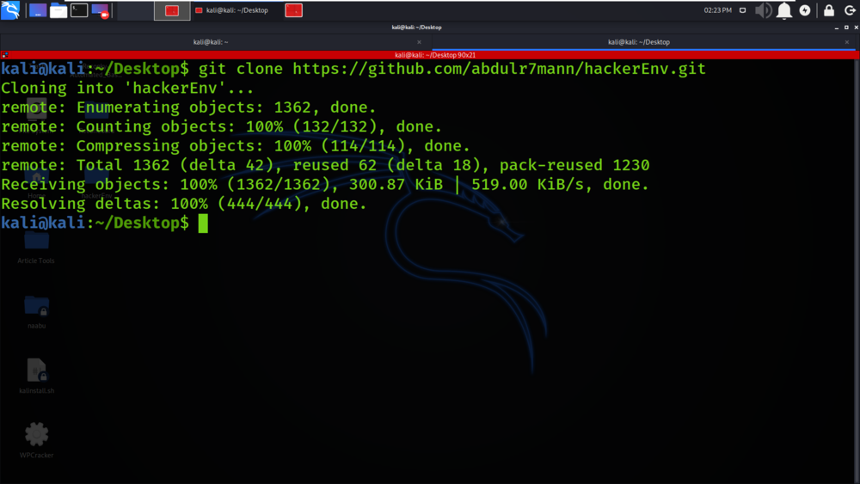Click the "Compressing objects: 100% (114/114)" line
The image size is (860, 484).
pyautogui.click(x=236, y=146)
